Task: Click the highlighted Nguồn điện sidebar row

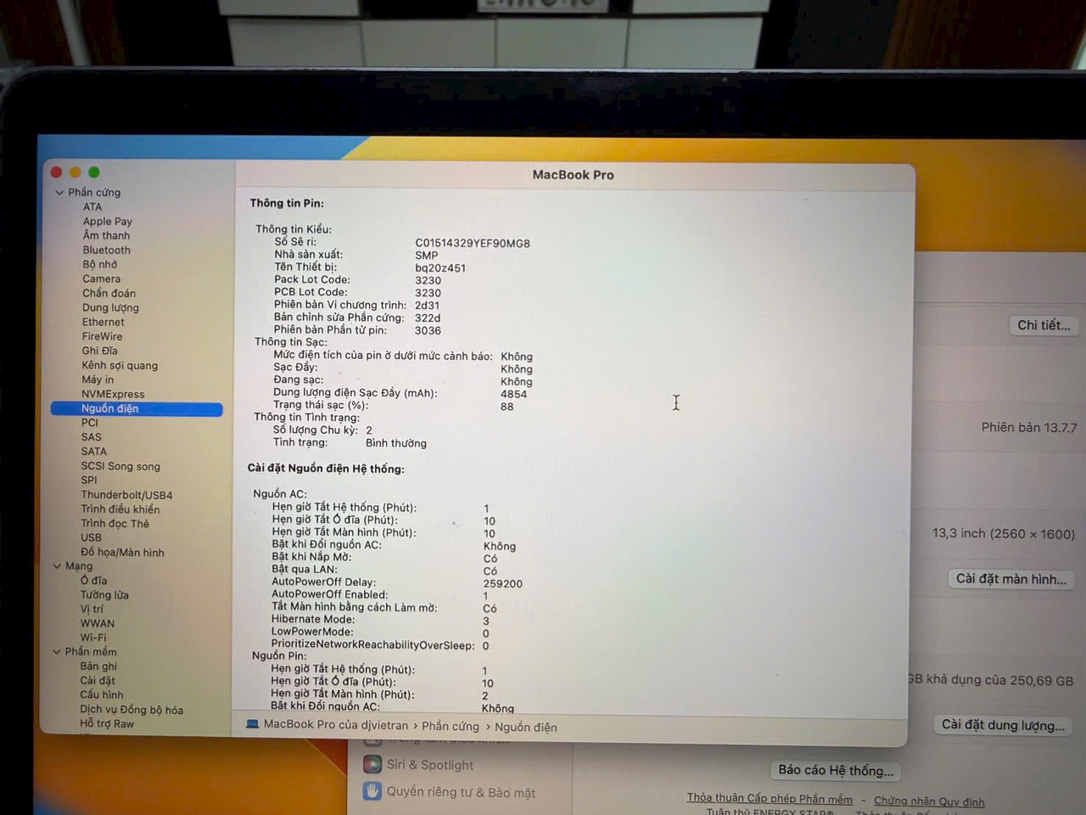Action: pos(137,409)
